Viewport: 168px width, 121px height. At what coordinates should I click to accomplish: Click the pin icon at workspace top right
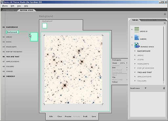coord(165,14)
